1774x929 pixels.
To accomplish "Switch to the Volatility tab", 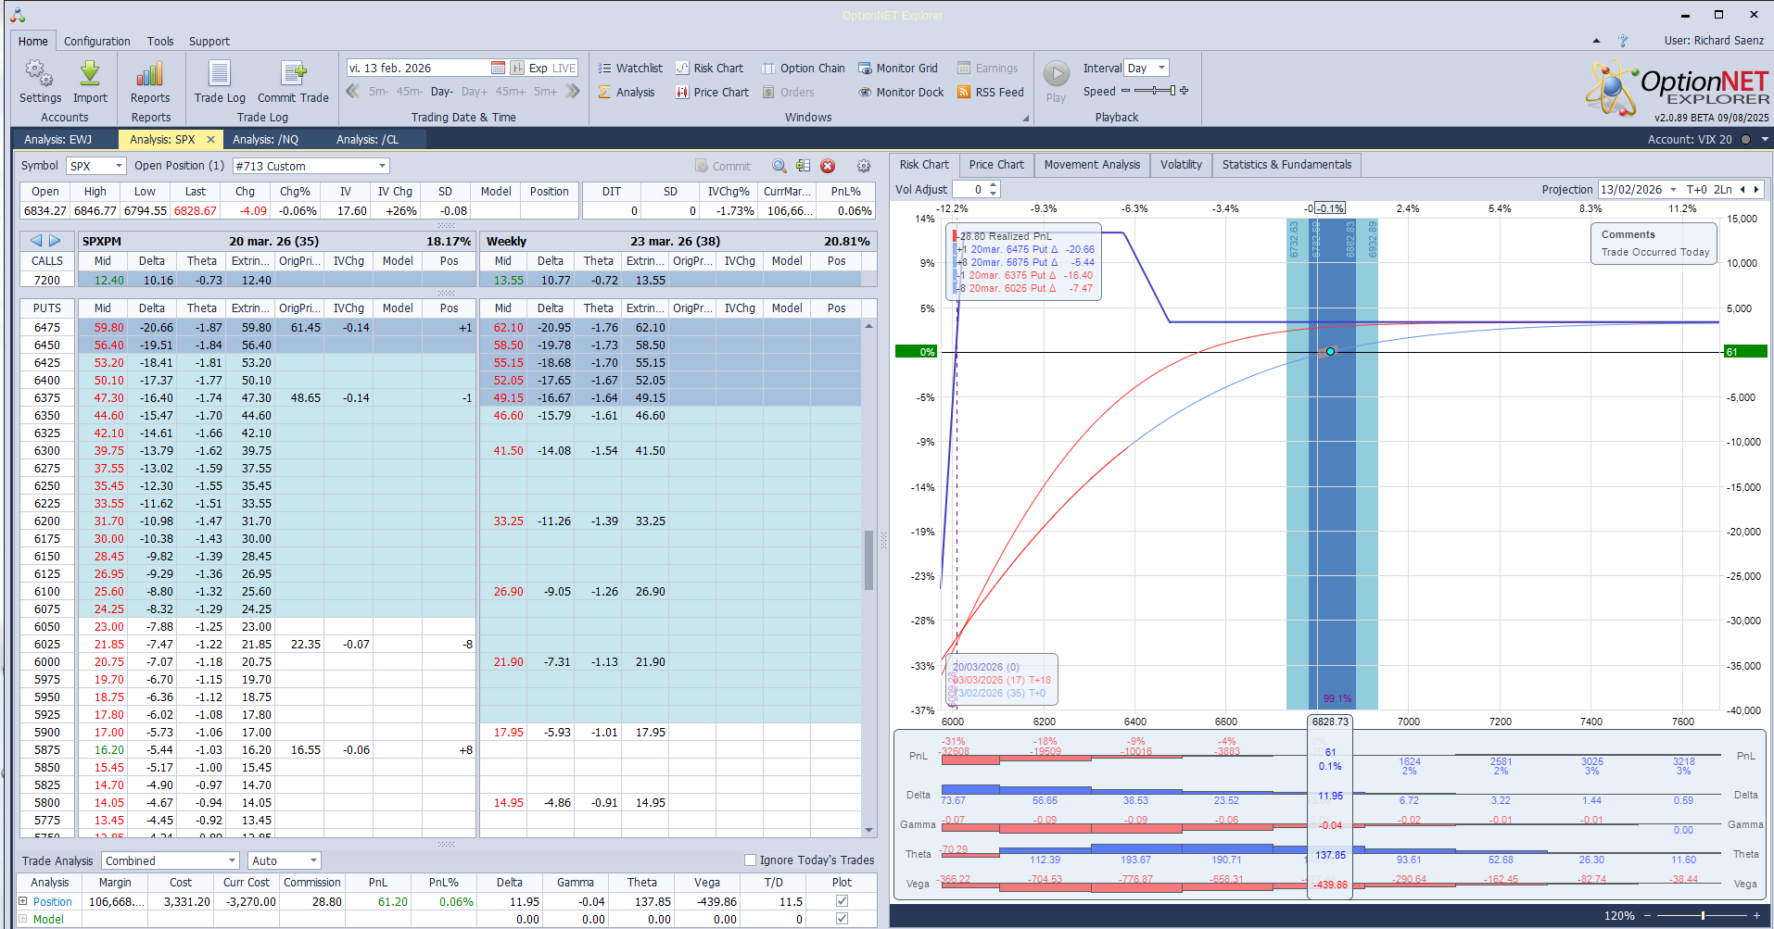I will 1181,165.
